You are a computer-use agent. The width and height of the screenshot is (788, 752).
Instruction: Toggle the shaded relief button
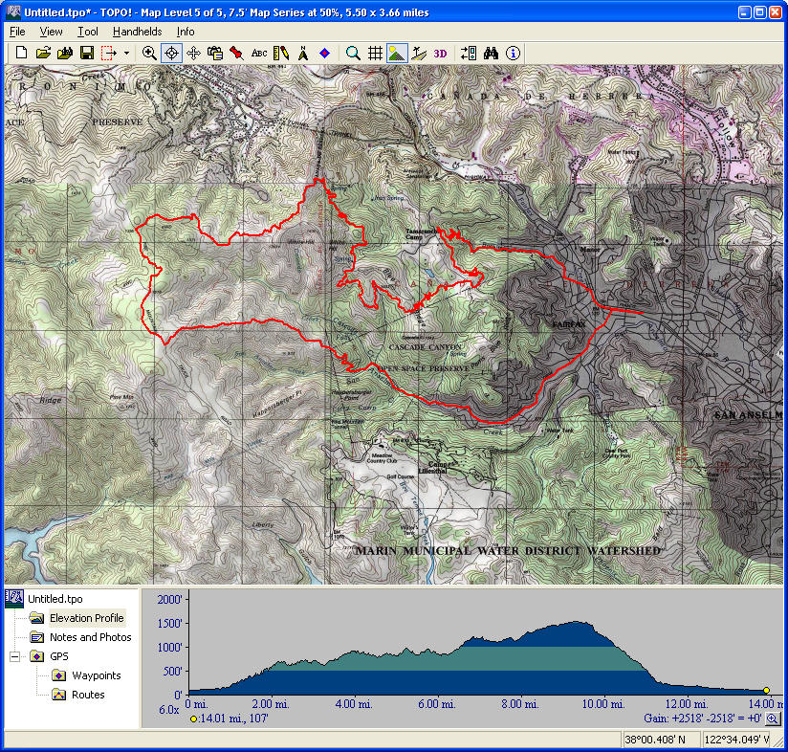397,54
